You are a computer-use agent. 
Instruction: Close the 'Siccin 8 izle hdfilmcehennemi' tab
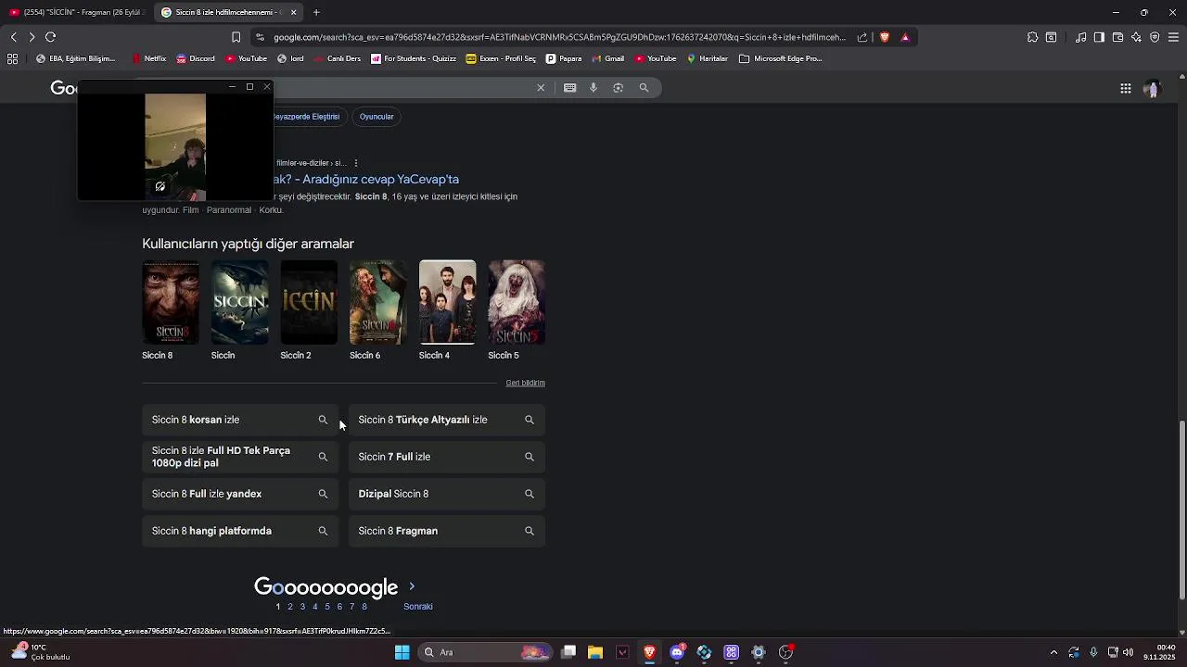click(293, 12)
